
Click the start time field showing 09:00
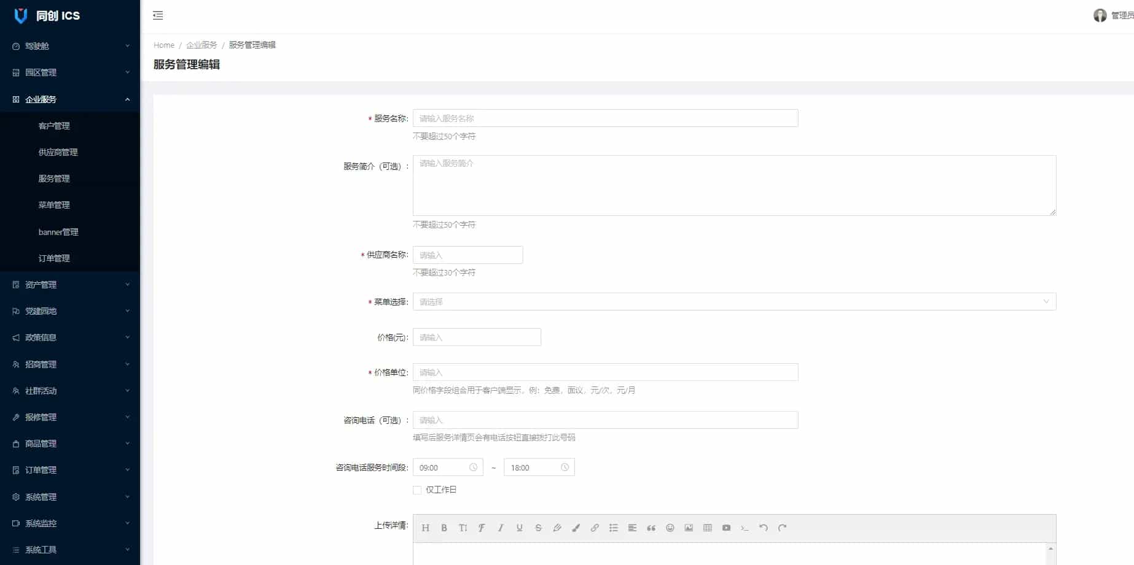448,467
